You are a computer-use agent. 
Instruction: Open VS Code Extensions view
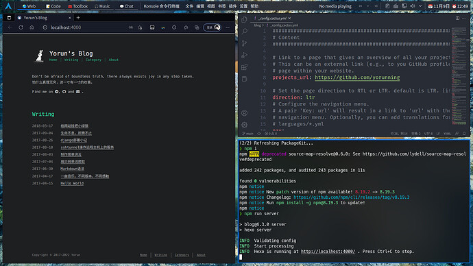tap(244, 67)
